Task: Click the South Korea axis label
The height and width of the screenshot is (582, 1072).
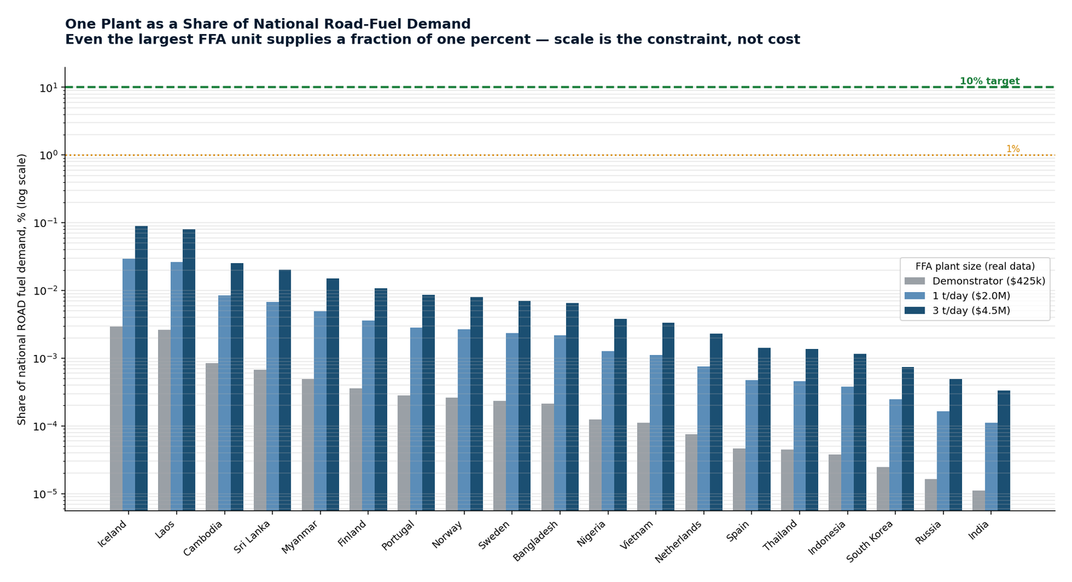Action: (x=870, y=541)
